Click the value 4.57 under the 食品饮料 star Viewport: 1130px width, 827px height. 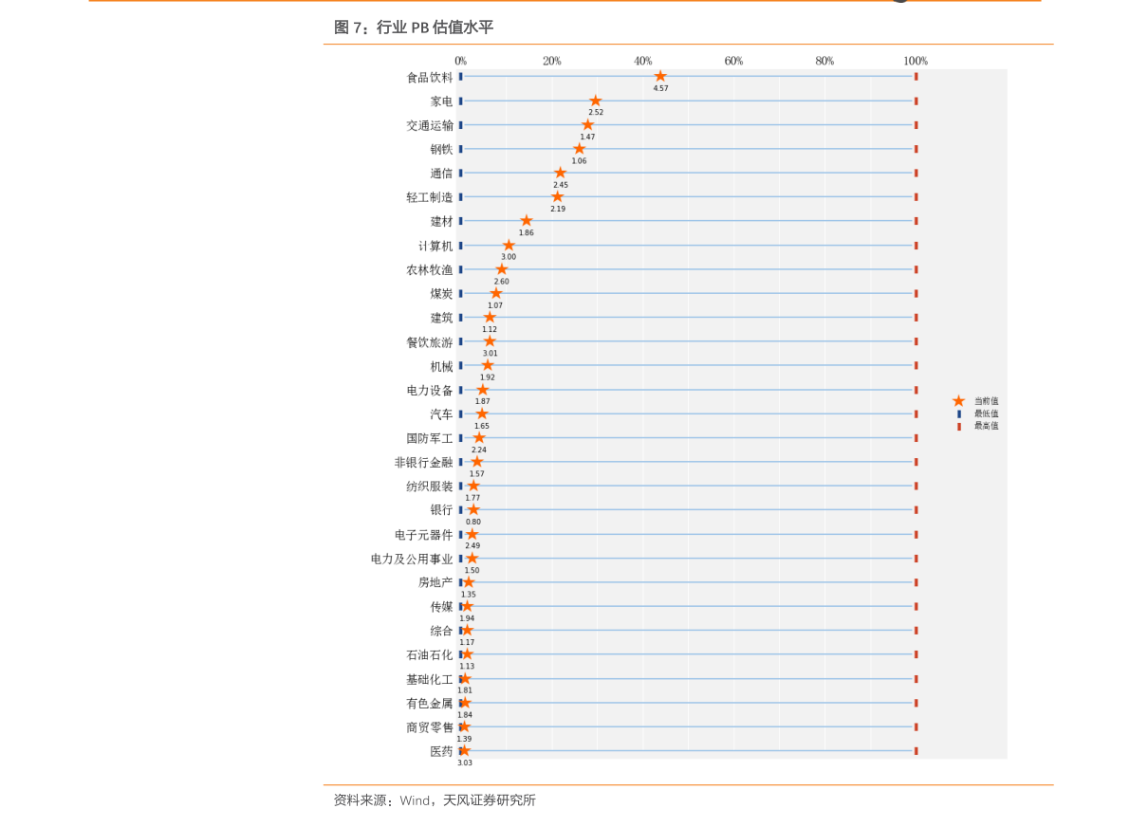click(x=660, y=88)
